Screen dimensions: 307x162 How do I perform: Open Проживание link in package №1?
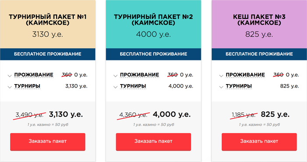[34, 75]
